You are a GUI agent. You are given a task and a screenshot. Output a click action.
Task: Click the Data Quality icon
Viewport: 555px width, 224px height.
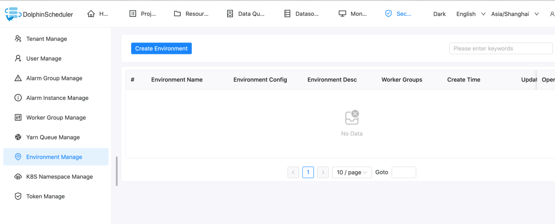click(x=230, y=14)
